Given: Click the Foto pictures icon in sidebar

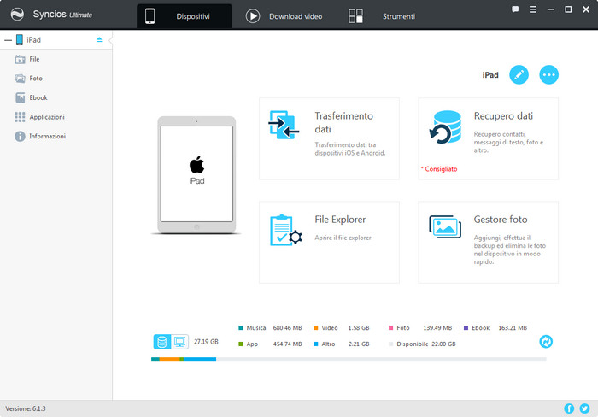Looking at the screenshot, I should pyautogui.click(x=20, y=79).
